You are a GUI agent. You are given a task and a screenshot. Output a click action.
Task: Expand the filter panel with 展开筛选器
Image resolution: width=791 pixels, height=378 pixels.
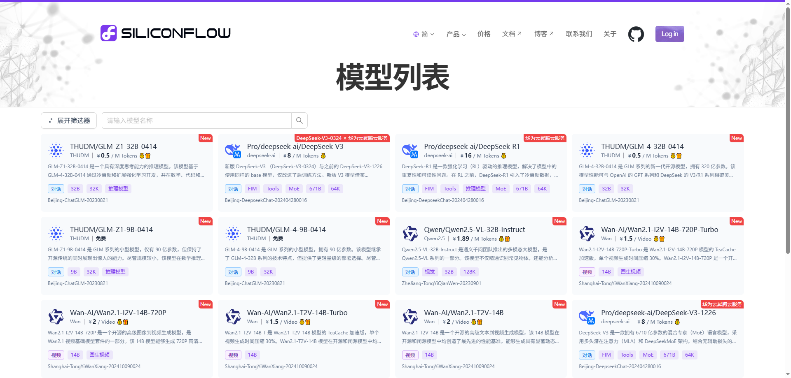69,121
